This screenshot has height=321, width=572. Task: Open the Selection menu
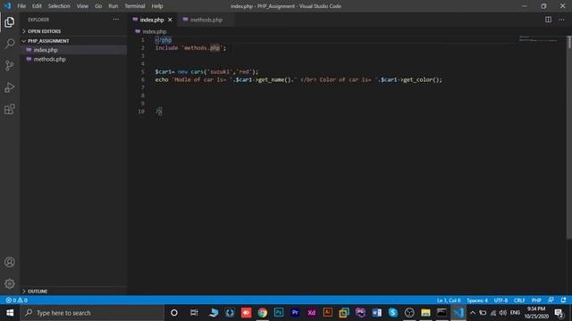pyautogui.click(x=59, y=6)
